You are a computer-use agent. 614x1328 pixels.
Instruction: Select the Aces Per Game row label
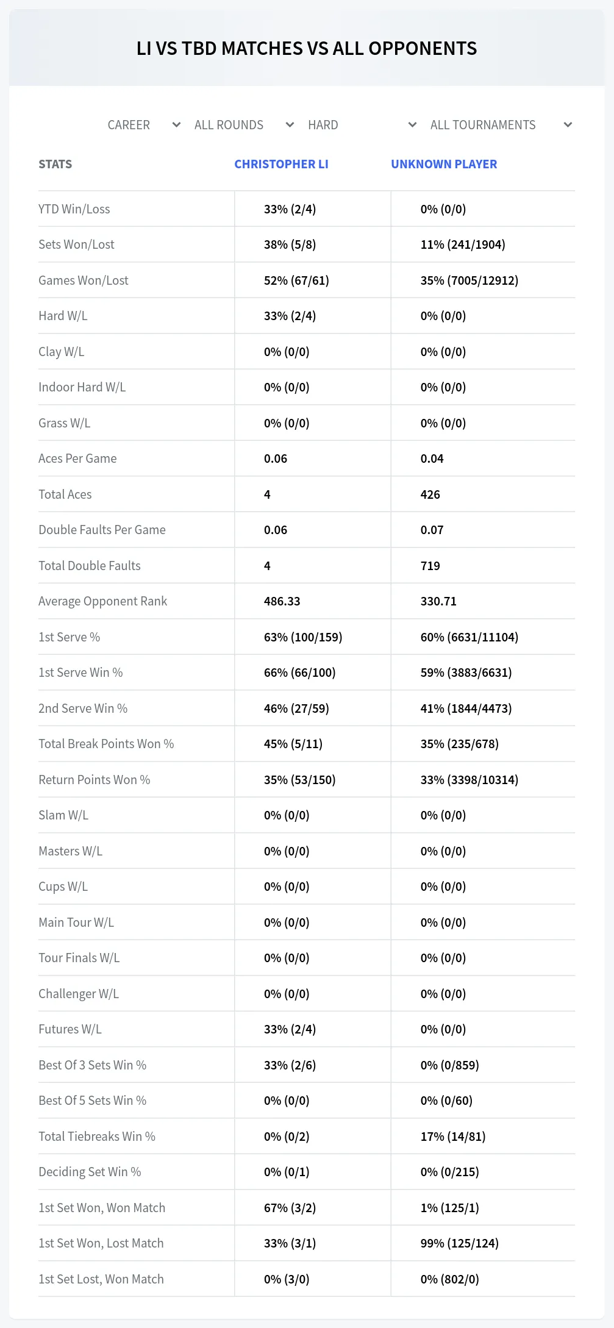click(x=77, y=459)
